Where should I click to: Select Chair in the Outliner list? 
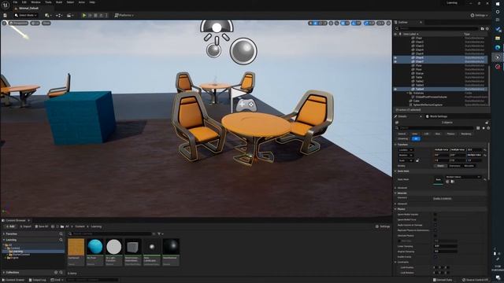click(419, 39)
